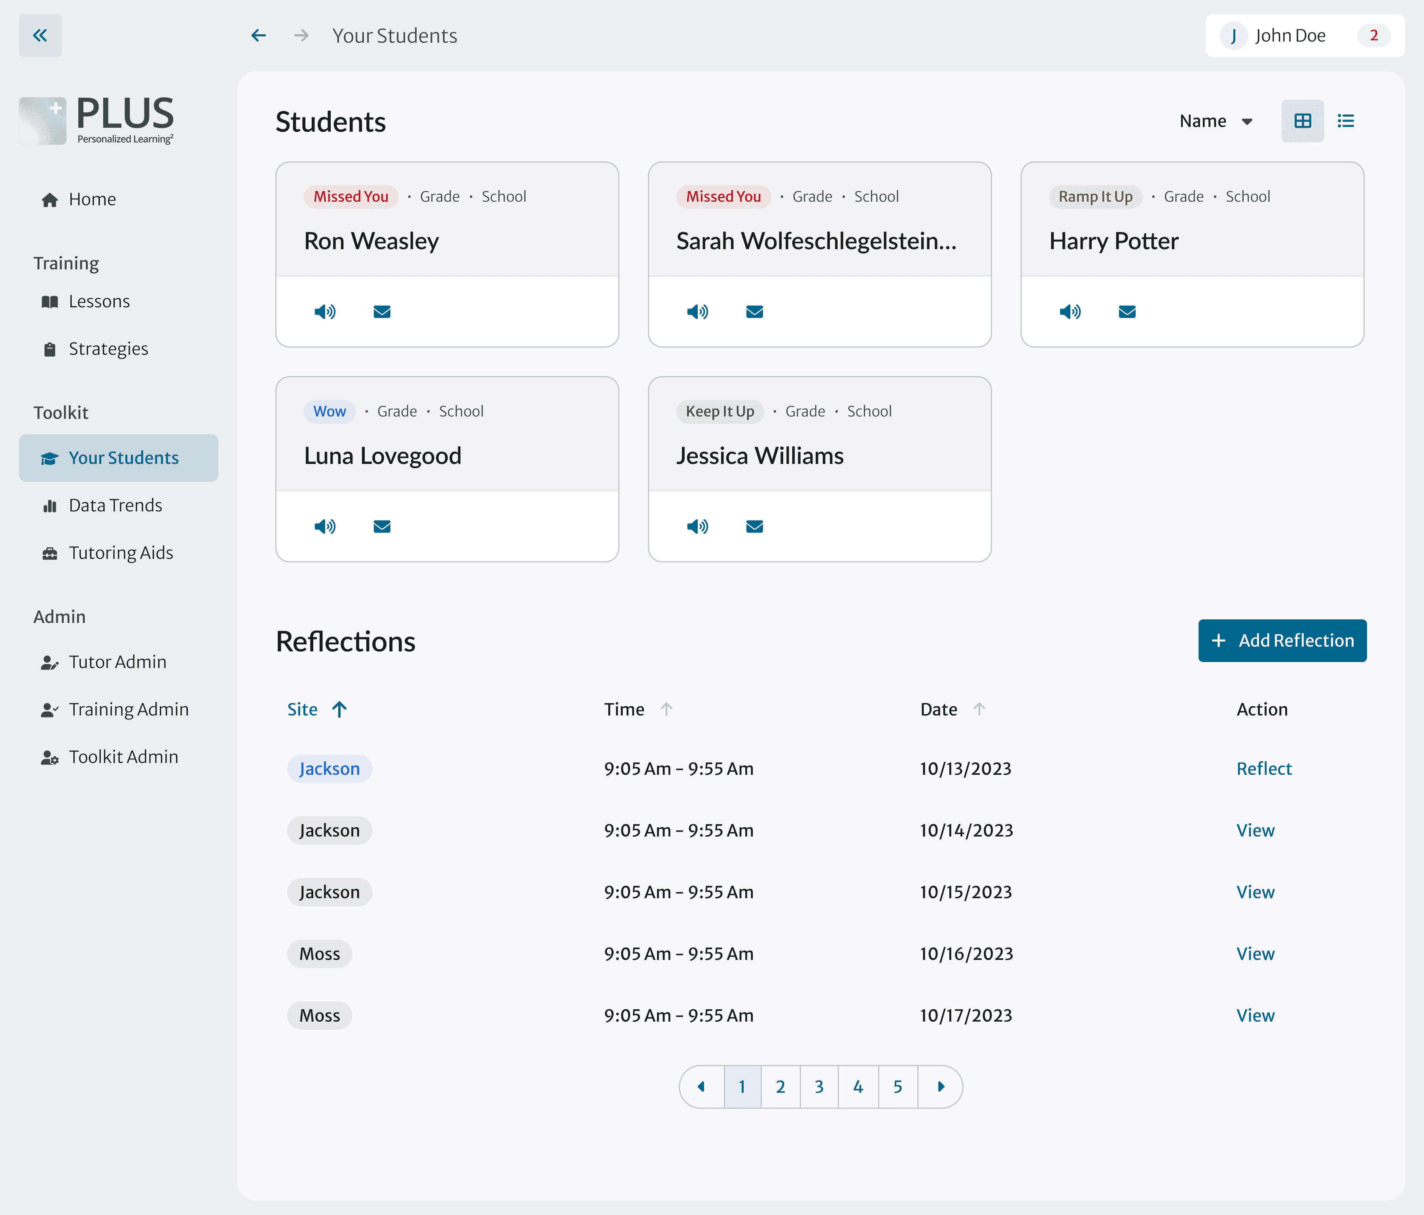Sort reflections by Time arrow
The image size is (1424, 1215).
tap(666, 709)
